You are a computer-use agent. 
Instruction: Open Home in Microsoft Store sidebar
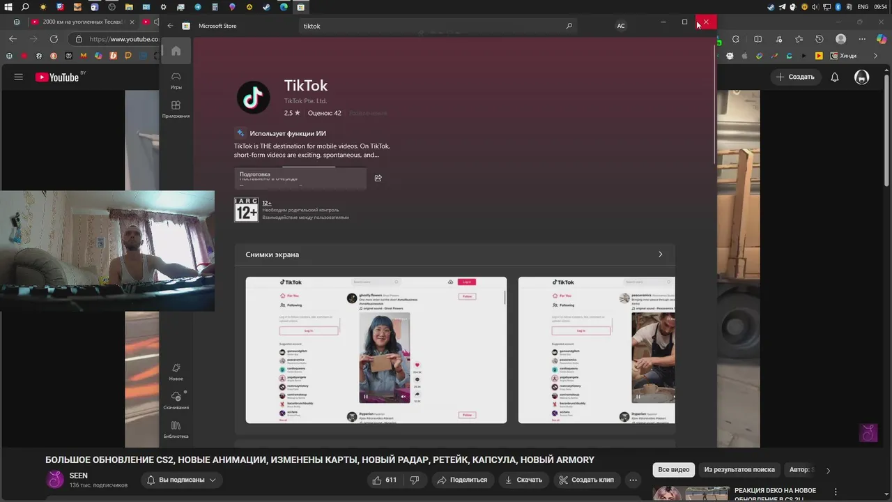(x=176, y=51)
